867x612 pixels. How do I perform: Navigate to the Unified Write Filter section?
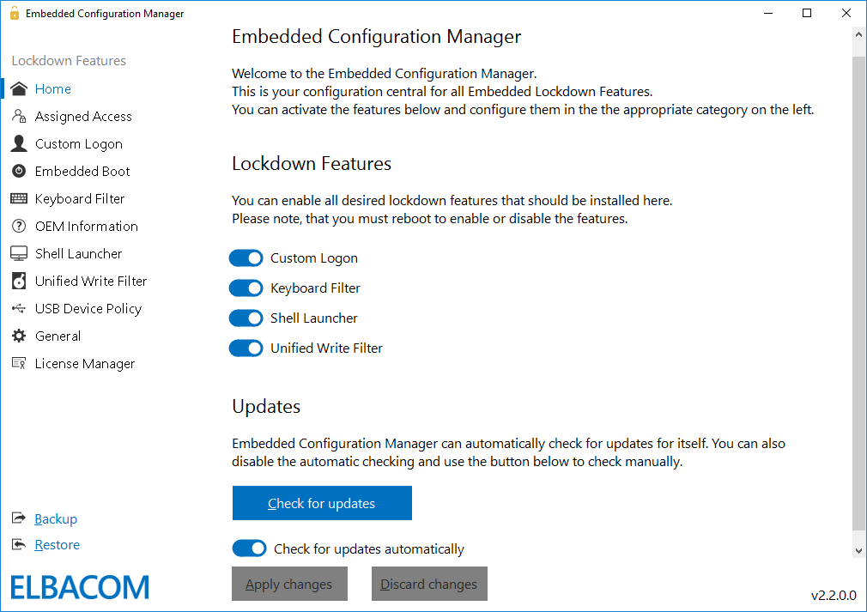[x=90, y=281]
